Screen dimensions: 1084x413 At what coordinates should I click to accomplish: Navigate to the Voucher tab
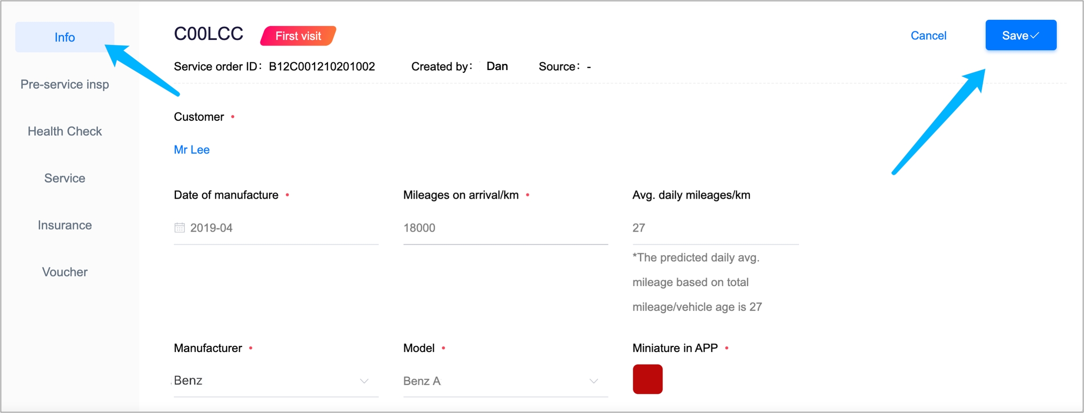pyautogui.click(x=64, y=272)
